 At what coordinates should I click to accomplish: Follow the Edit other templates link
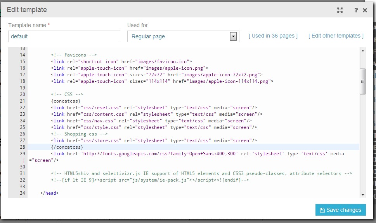pyautogui.click(x=336, y=36)
